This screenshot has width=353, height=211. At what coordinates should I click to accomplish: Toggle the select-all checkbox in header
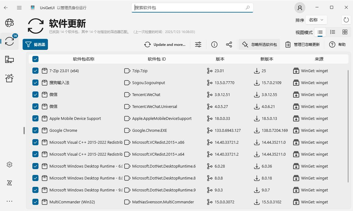point(35,59)
